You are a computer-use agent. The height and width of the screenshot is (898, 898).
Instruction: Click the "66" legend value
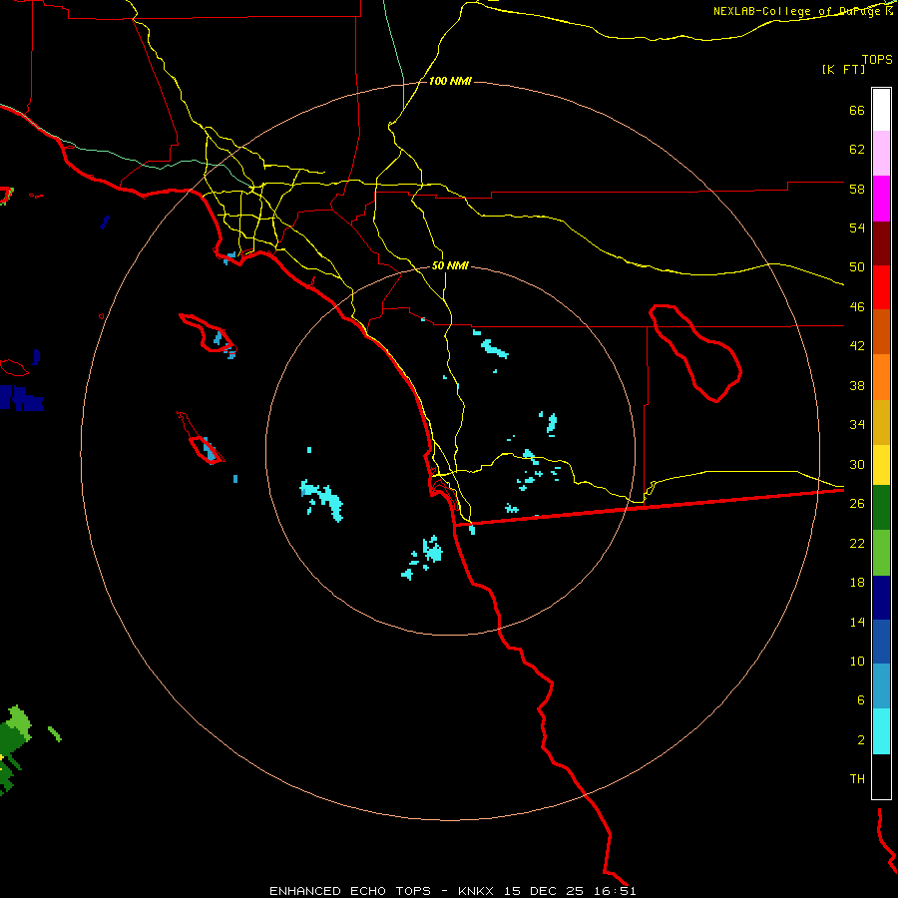[x=857, y=111]
